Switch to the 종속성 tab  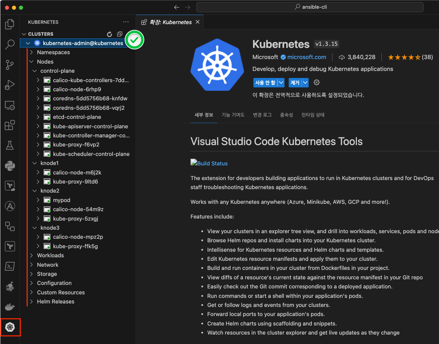pos(286,115)
